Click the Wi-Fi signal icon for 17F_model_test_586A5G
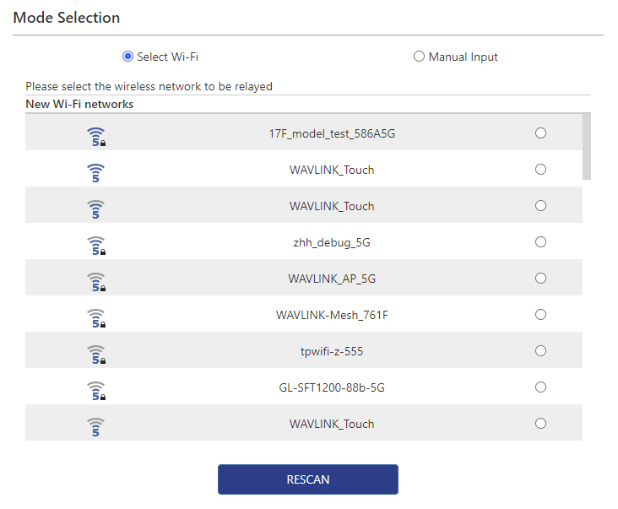Image resolution: width=618 pixels, height=509 pixels. pos(97,136)
